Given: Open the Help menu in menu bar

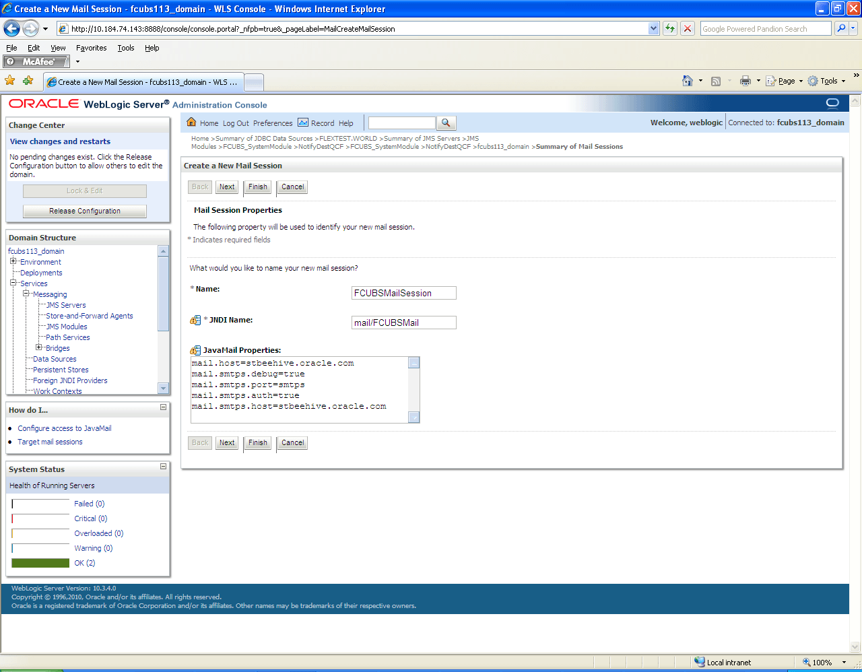Looking at the screenshot, I should tap(152, 48).
